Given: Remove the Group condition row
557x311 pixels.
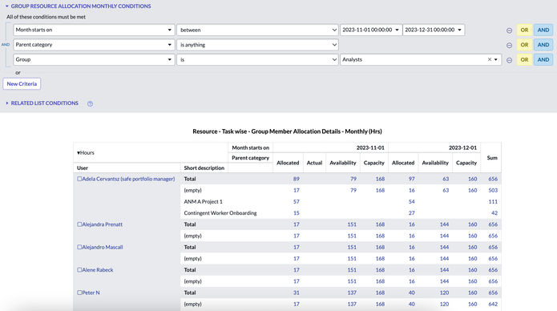Looking at the screenshot, I should point(509,60).
